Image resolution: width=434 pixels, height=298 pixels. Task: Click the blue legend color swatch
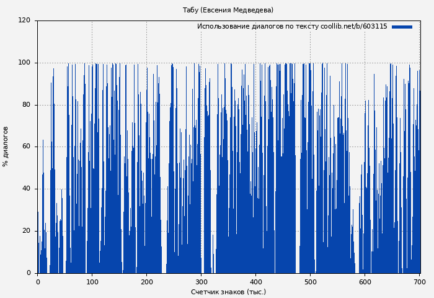pos(402,27)
